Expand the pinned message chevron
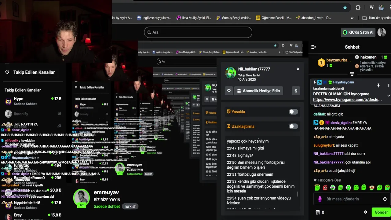 click(389, 96)
